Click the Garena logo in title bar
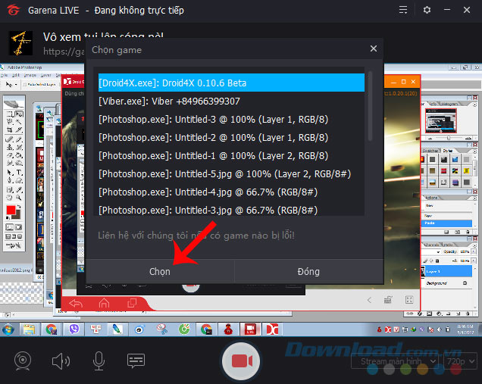This screenshot has height=384, width=482. tap(13, 10)
